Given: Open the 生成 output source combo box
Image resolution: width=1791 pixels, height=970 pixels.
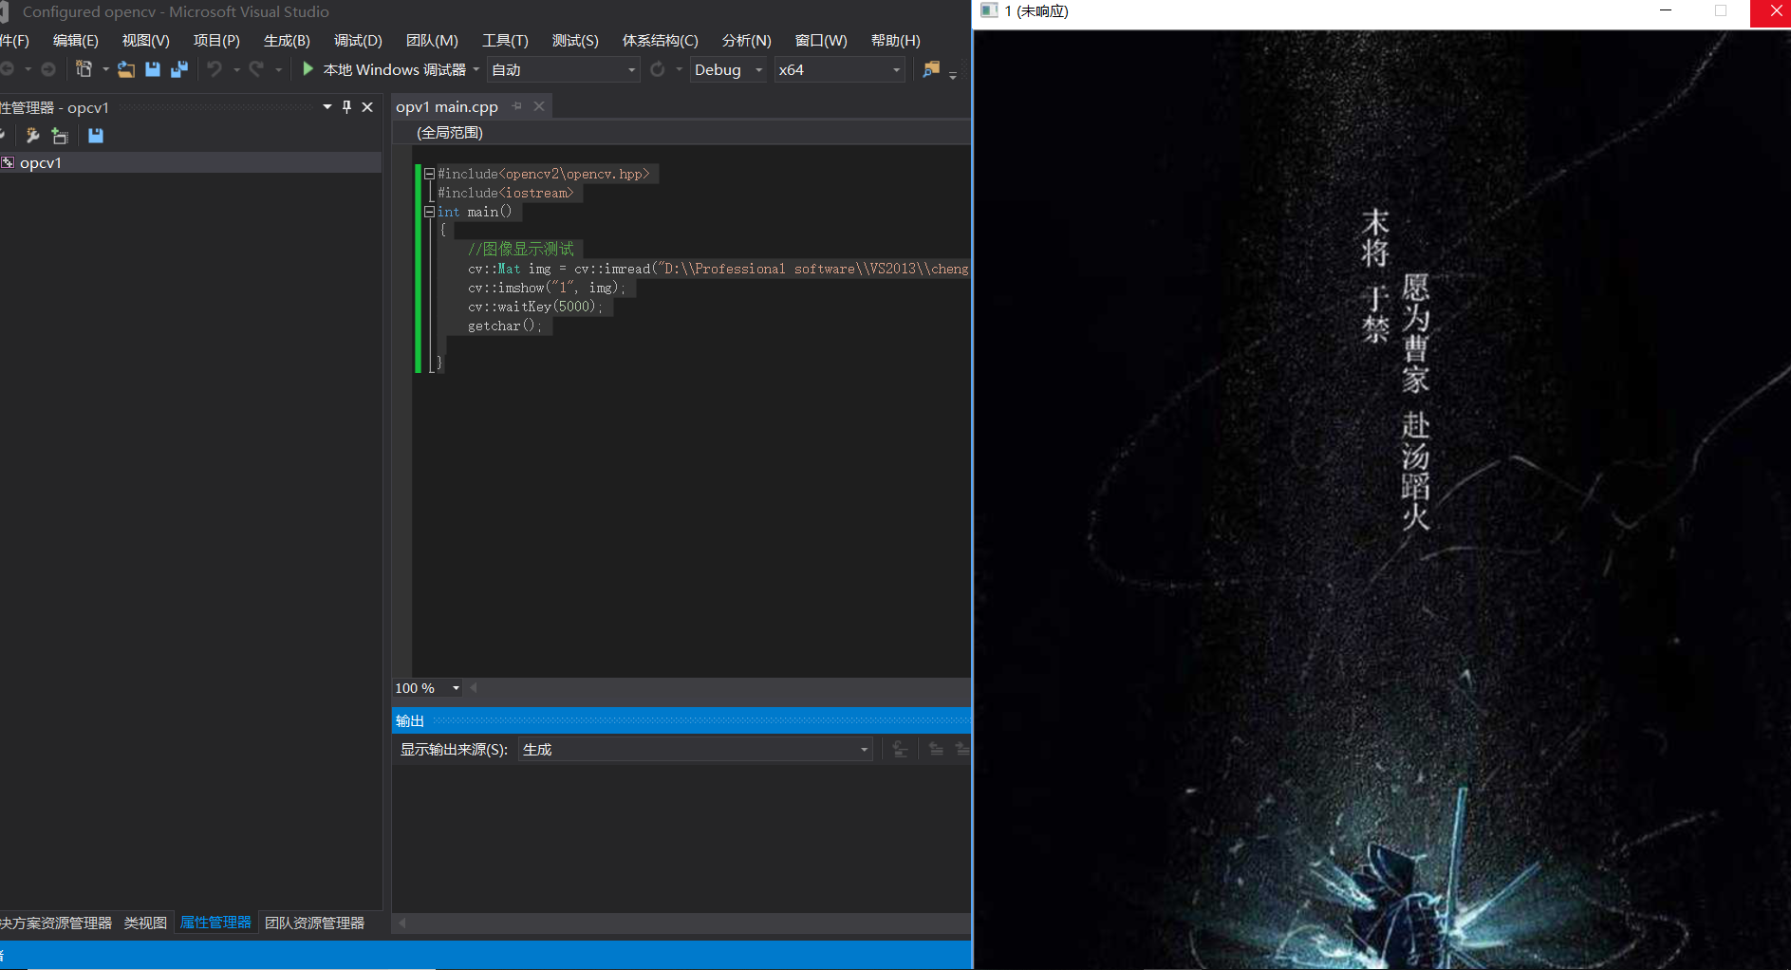Looking at the screenshot, I should pyautogui.click(x=862, y=749).
